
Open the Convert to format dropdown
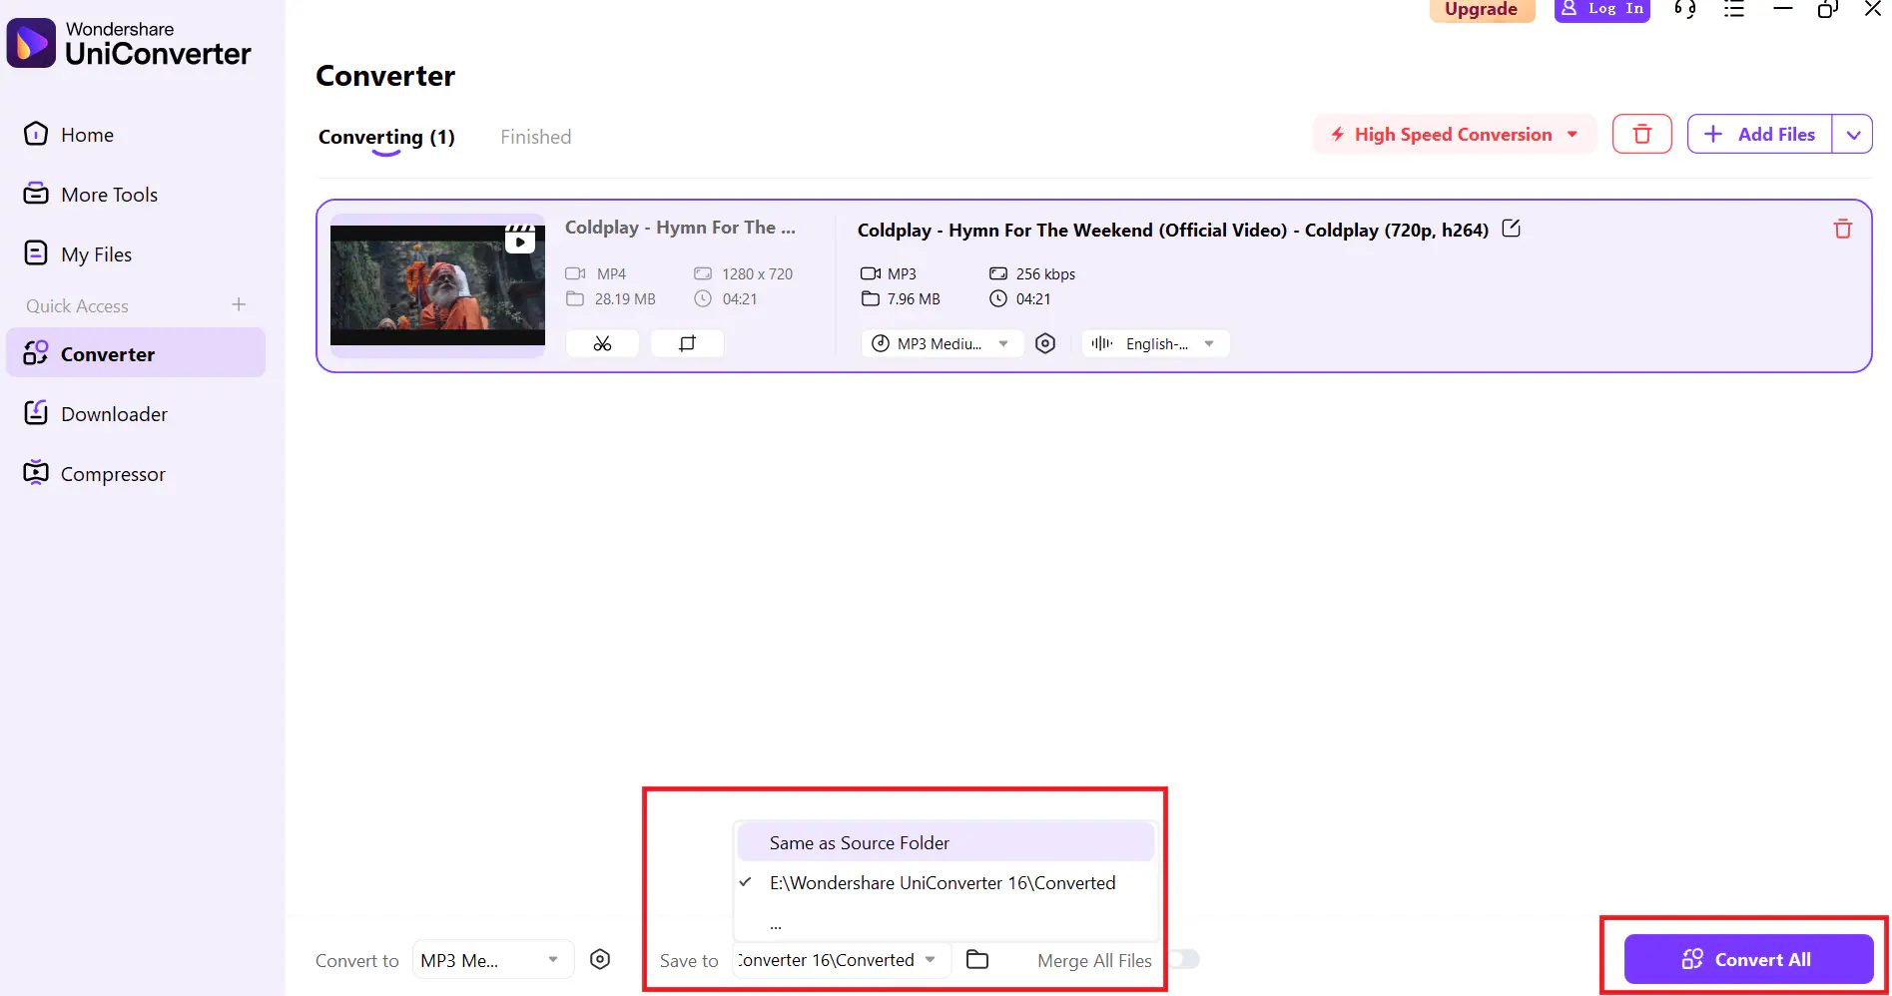(492, 960)
